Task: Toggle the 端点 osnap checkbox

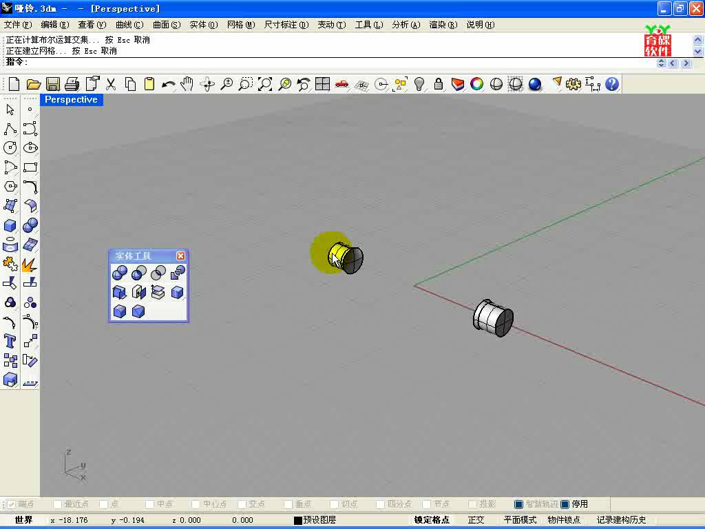Action: (x=11, y=504)
